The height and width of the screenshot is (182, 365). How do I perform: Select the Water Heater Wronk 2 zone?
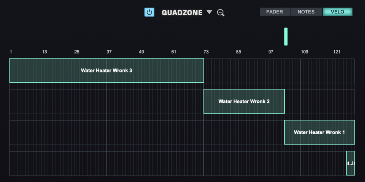click(244, 101)
